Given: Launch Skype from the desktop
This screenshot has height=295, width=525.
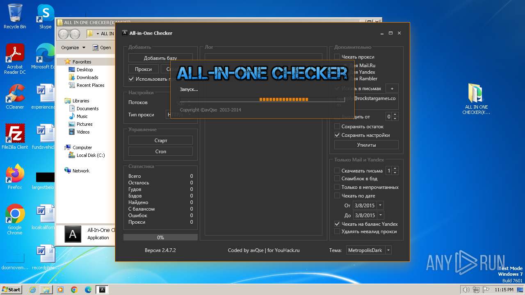Looking at the screenshot, I should click(x=45, y=16).
